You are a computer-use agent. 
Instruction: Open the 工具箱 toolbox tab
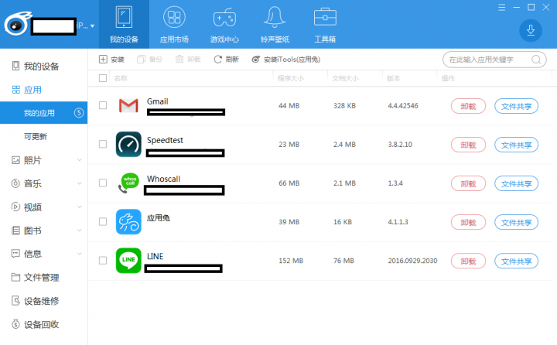coord(325,24)
